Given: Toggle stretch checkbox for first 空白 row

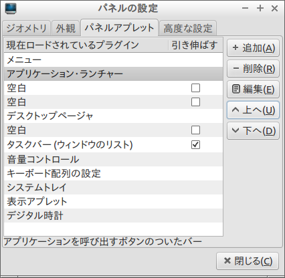Looking at the screenshot, I should coord(195,88).
